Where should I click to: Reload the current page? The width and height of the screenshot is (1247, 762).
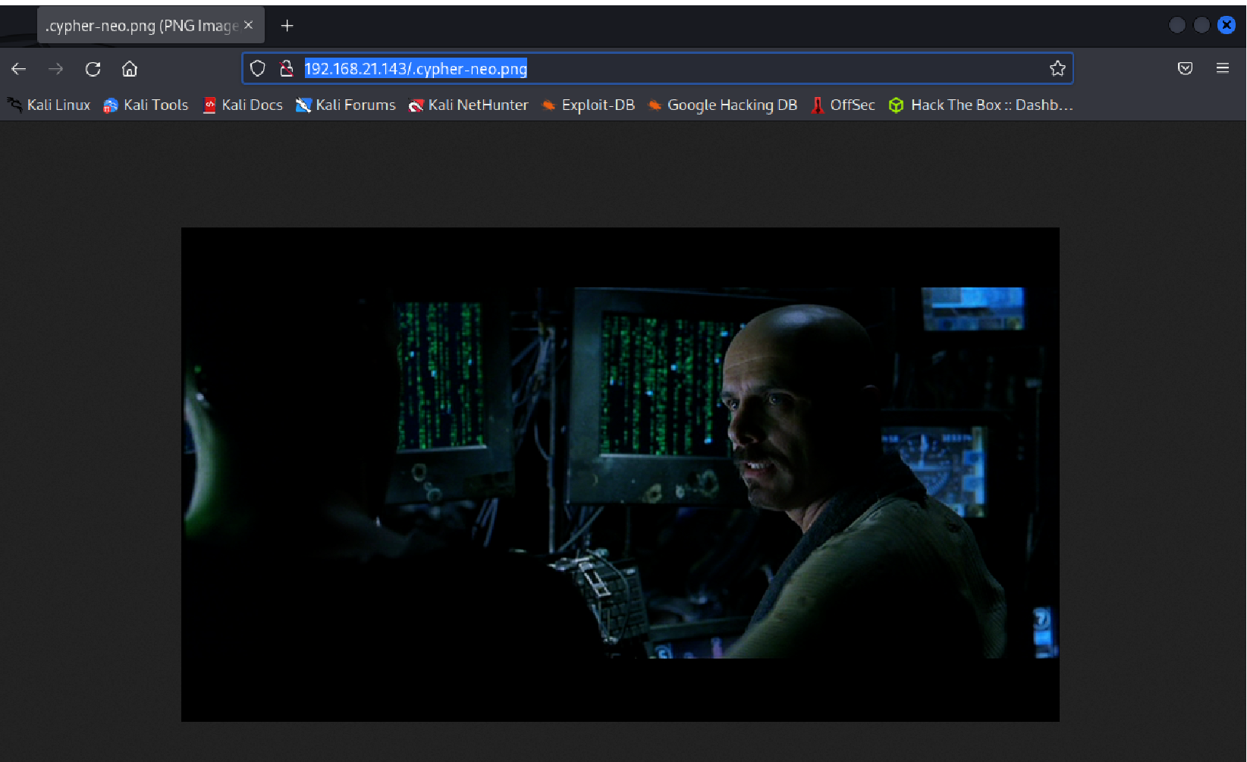pos(93,68)
